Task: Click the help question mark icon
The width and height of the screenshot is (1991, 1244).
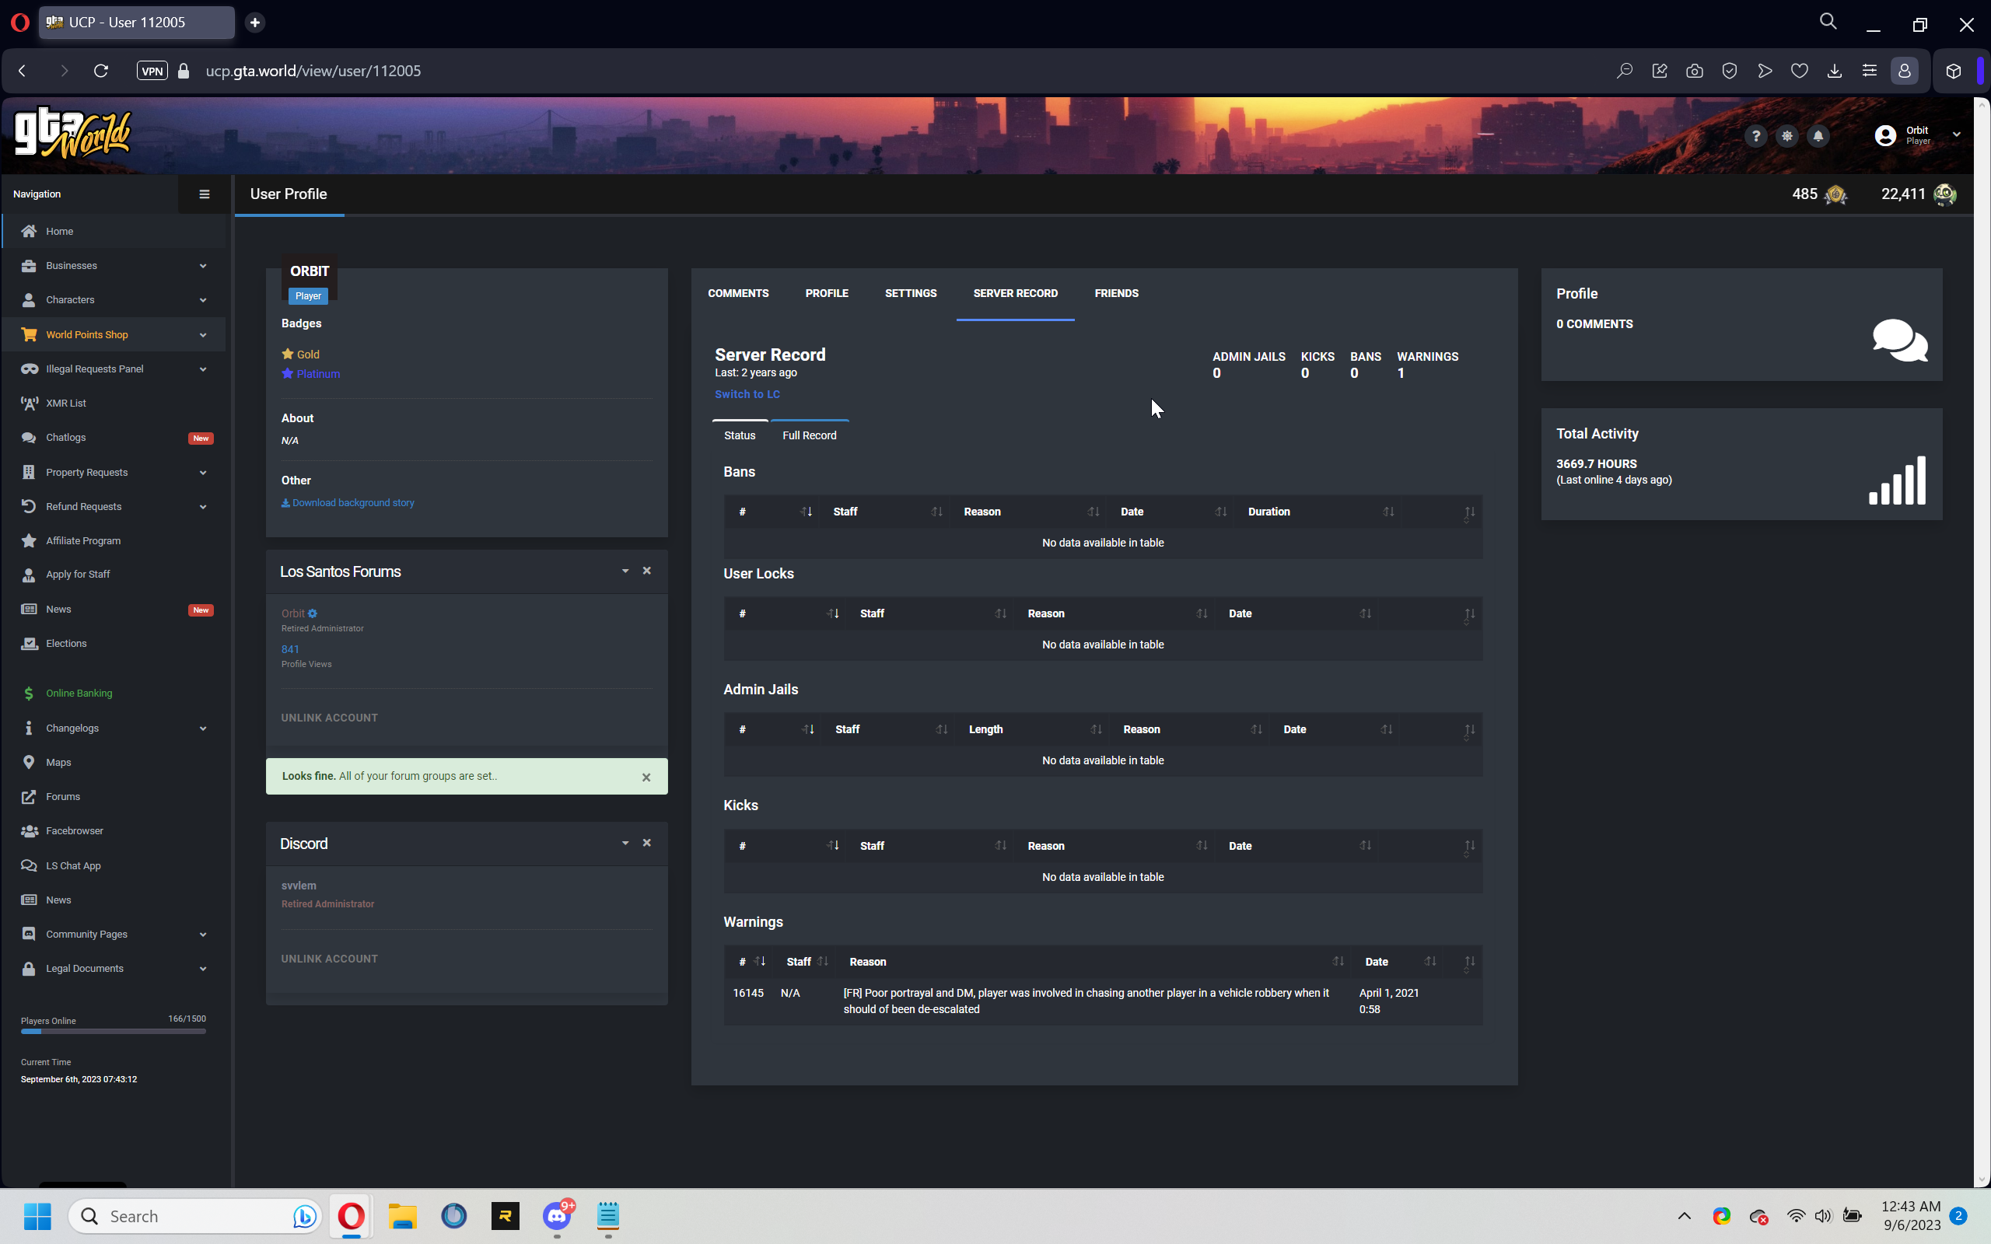Action: pyautogui.click(x=1755, y=136)
